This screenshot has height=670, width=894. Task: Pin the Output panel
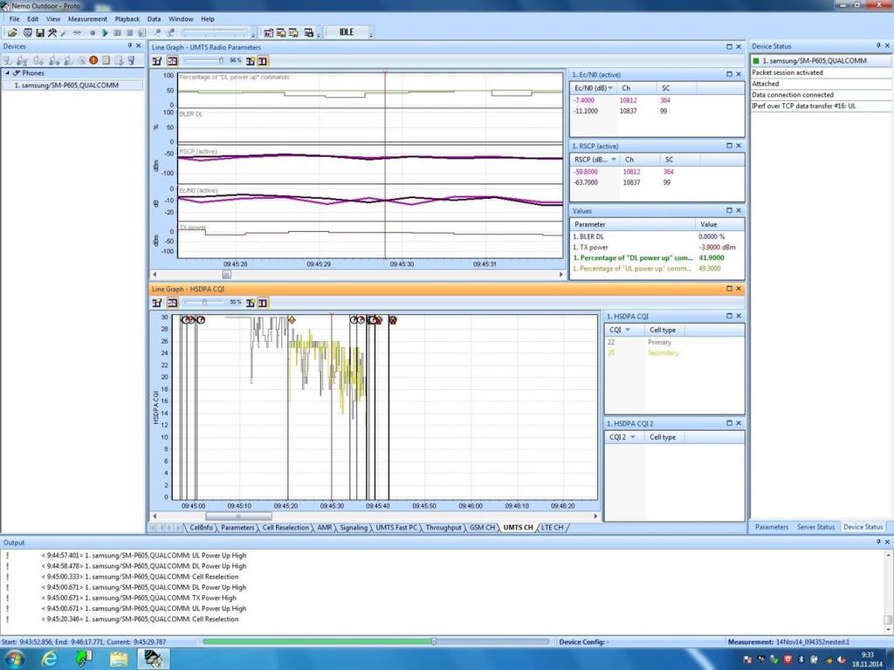(x=878, y=542)
